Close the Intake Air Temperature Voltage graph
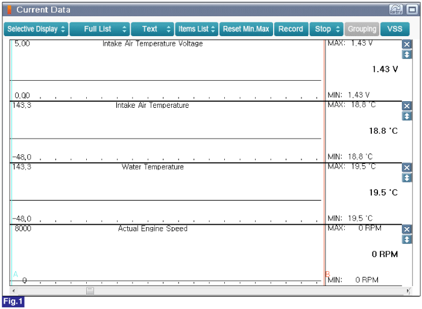This screenshot has width=422, height=309. 407,45
